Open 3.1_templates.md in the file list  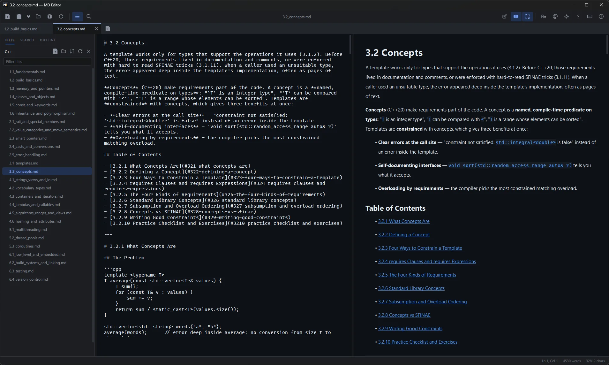[47, 163]
